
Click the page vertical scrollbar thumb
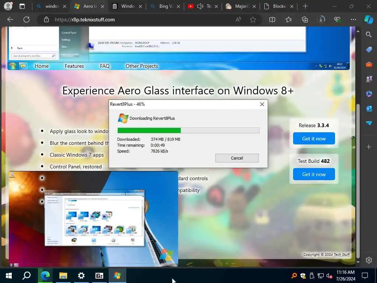click(358, 181)
